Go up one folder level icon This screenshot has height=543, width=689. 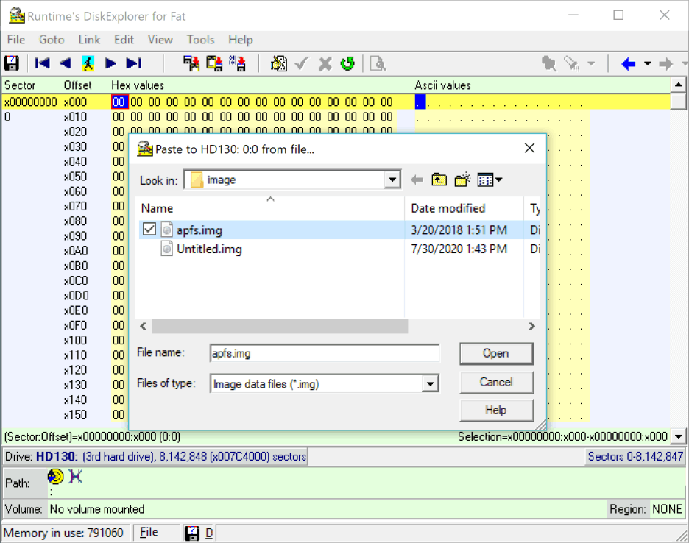pyautogui.click(x=439, y=180)
